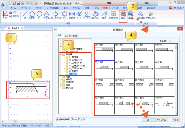Click the 樹形図 tree diagram icon

14,16
